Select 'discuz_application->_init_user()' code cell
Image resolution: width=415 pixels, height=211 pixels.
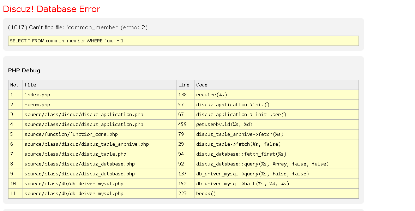point(277,114)
